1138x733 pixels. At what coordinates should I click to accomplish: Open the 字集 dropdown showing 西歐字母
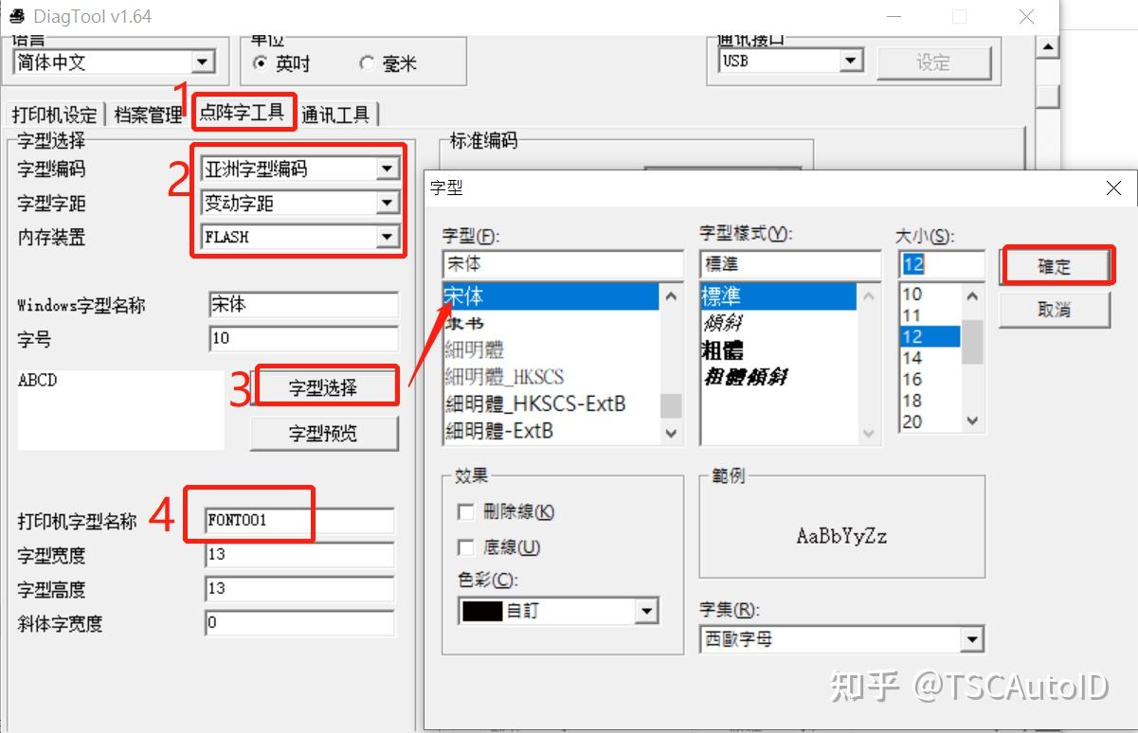pyautogui.click(x=972, y=639)
